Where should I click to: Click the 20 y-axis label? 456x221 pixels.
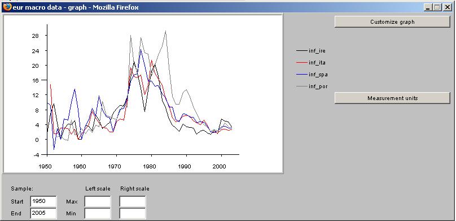coord(36,66)
